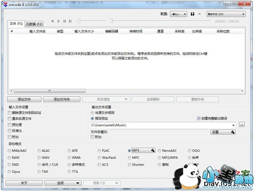Select MPC format radio button

tap(129, 158)
